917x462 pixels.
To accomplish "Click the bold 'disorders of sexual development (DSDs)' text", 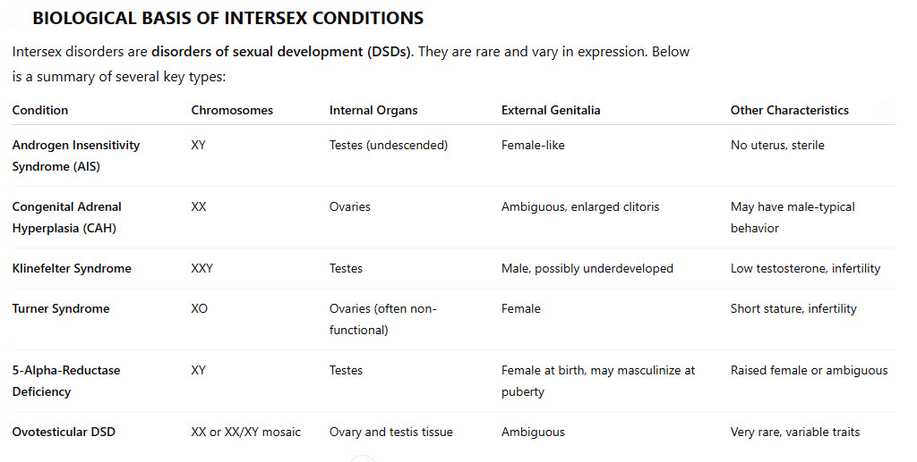I will (281, 51).
